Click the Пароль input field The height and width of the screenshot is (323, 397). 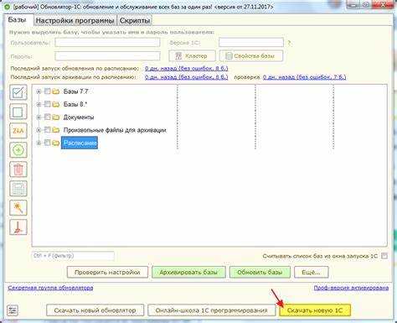pyautogui.click(x=107, y=56)
